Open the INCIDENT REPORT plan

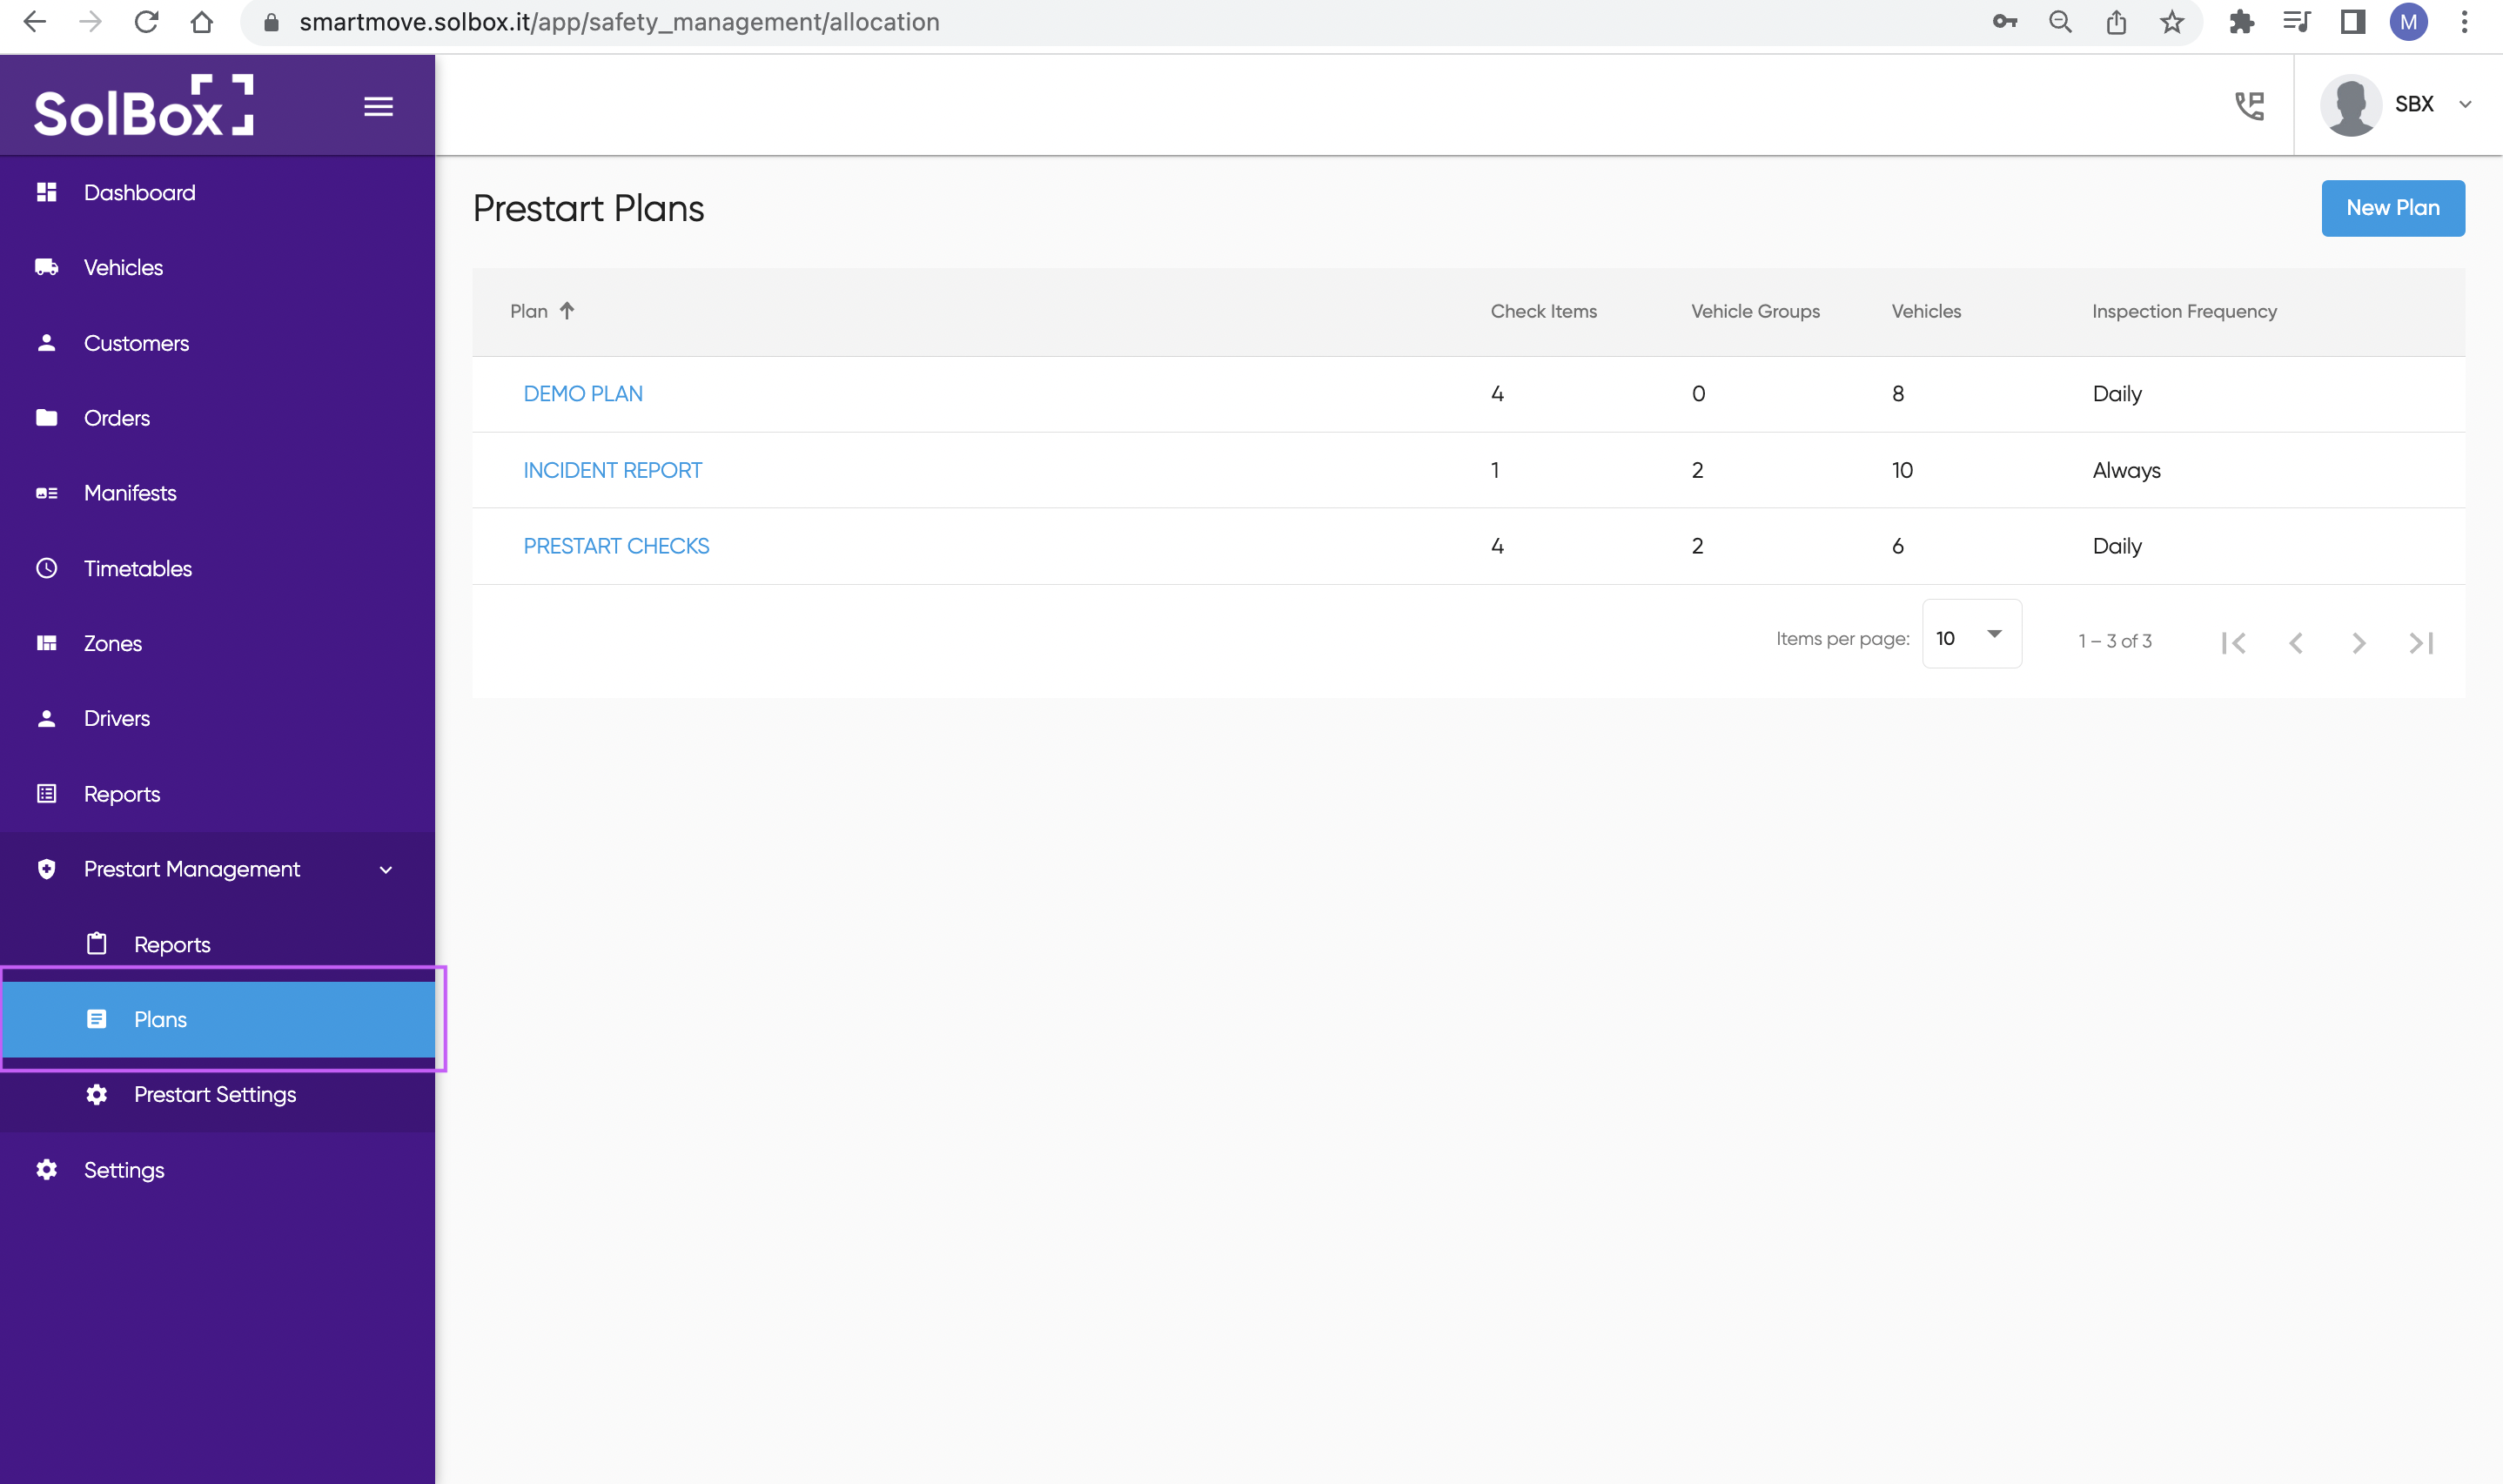(x=613, y=470)
